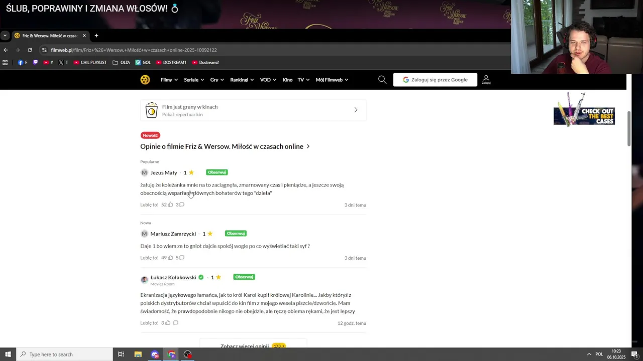
Task: Open the site search magnifier icon
Action: 382,80
